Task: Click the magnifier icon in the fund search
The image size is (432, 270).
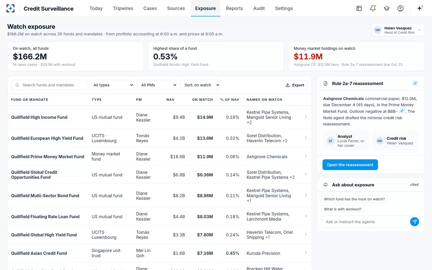Action: [17, 85]
